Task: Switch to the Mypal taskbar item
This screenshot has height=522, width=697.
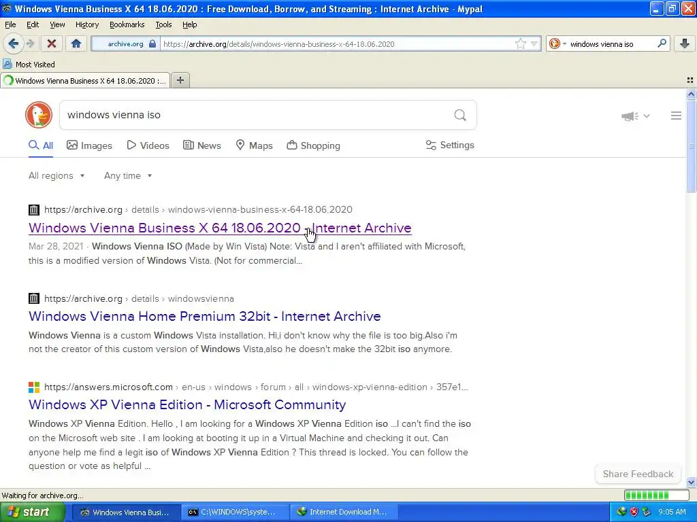Action: tap(126, 512)
